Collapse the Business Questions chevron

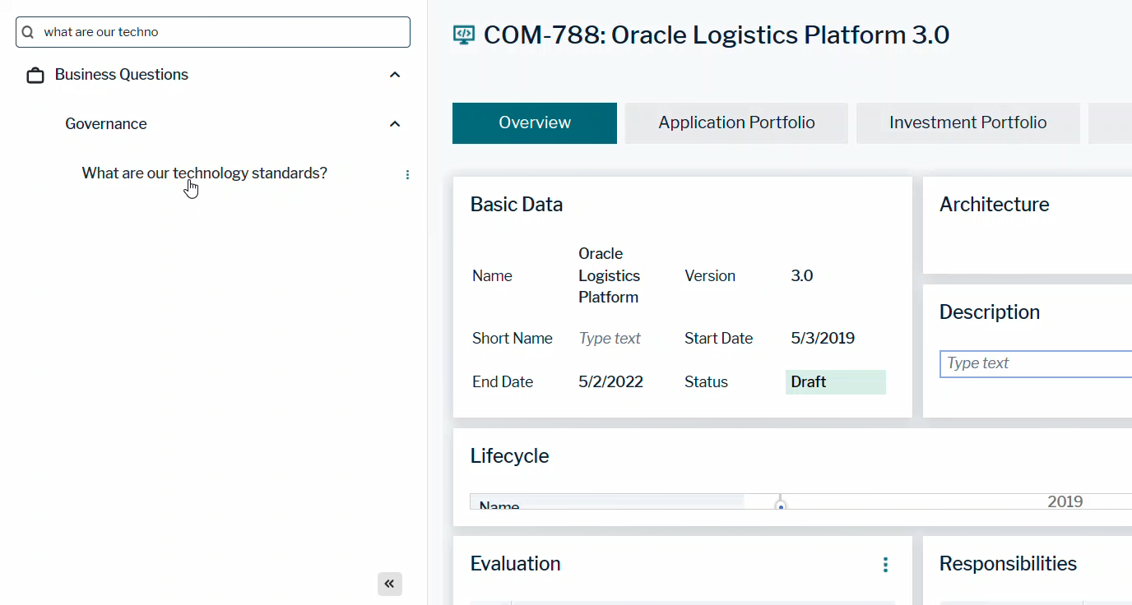click(x=395, y=75)
